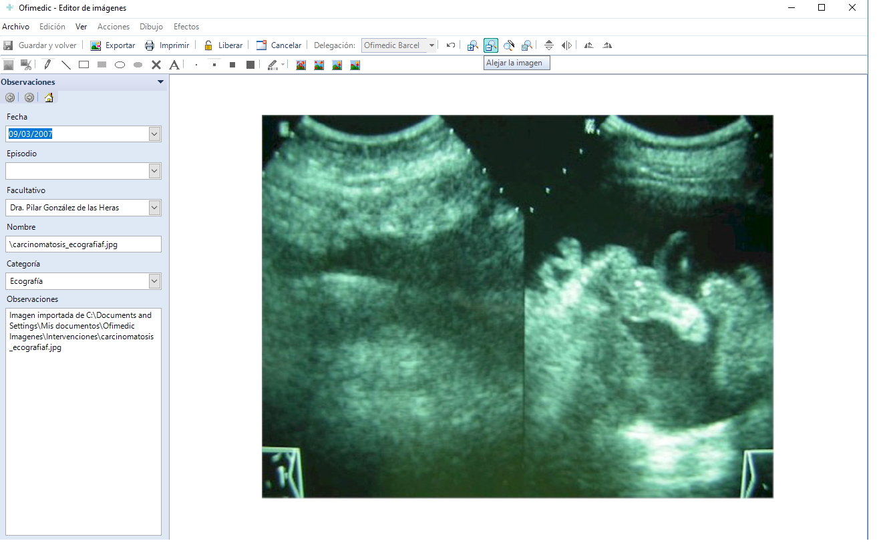The height and width of the screenshot is (551, 877).
Task: Expand the Facultativo doctor dropdown
Action: coord(155,208)
